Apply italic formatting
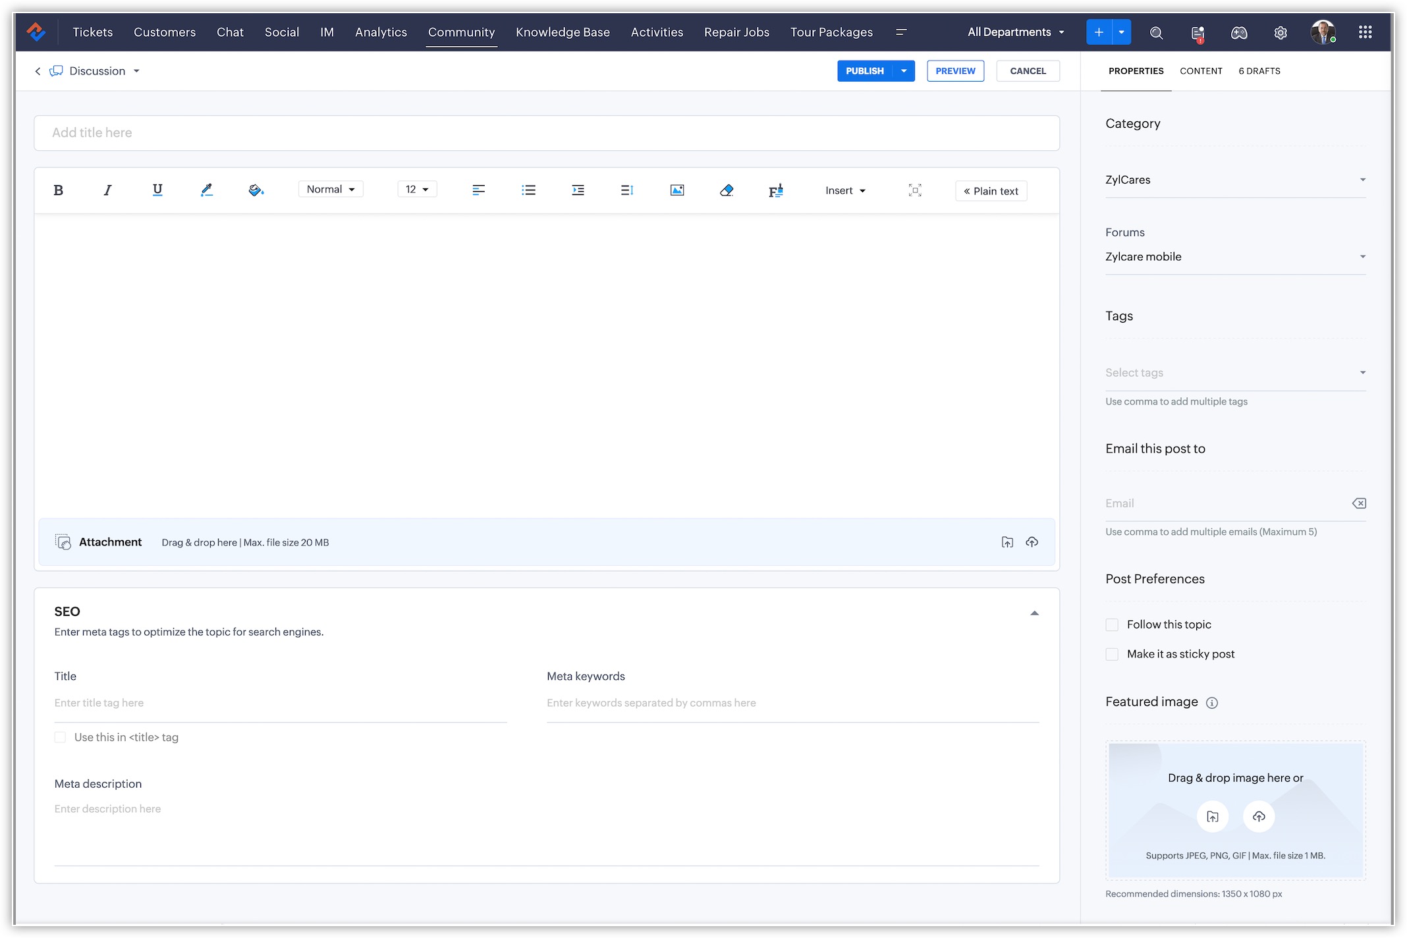This screenshot has height=938, width=1407. 107,190
